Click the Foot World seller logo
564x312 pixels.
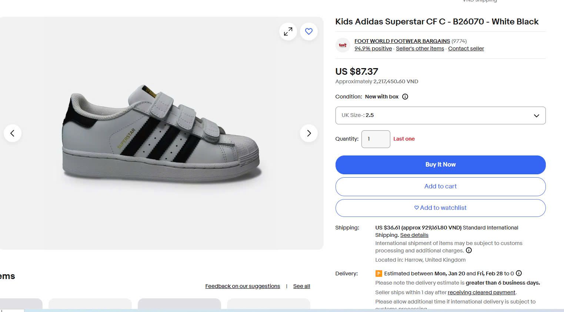[343, 45]
